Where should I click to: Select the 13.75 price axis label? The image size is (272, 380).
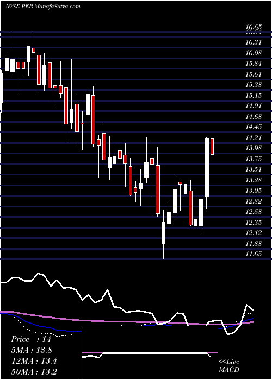[x=254, y=159]
